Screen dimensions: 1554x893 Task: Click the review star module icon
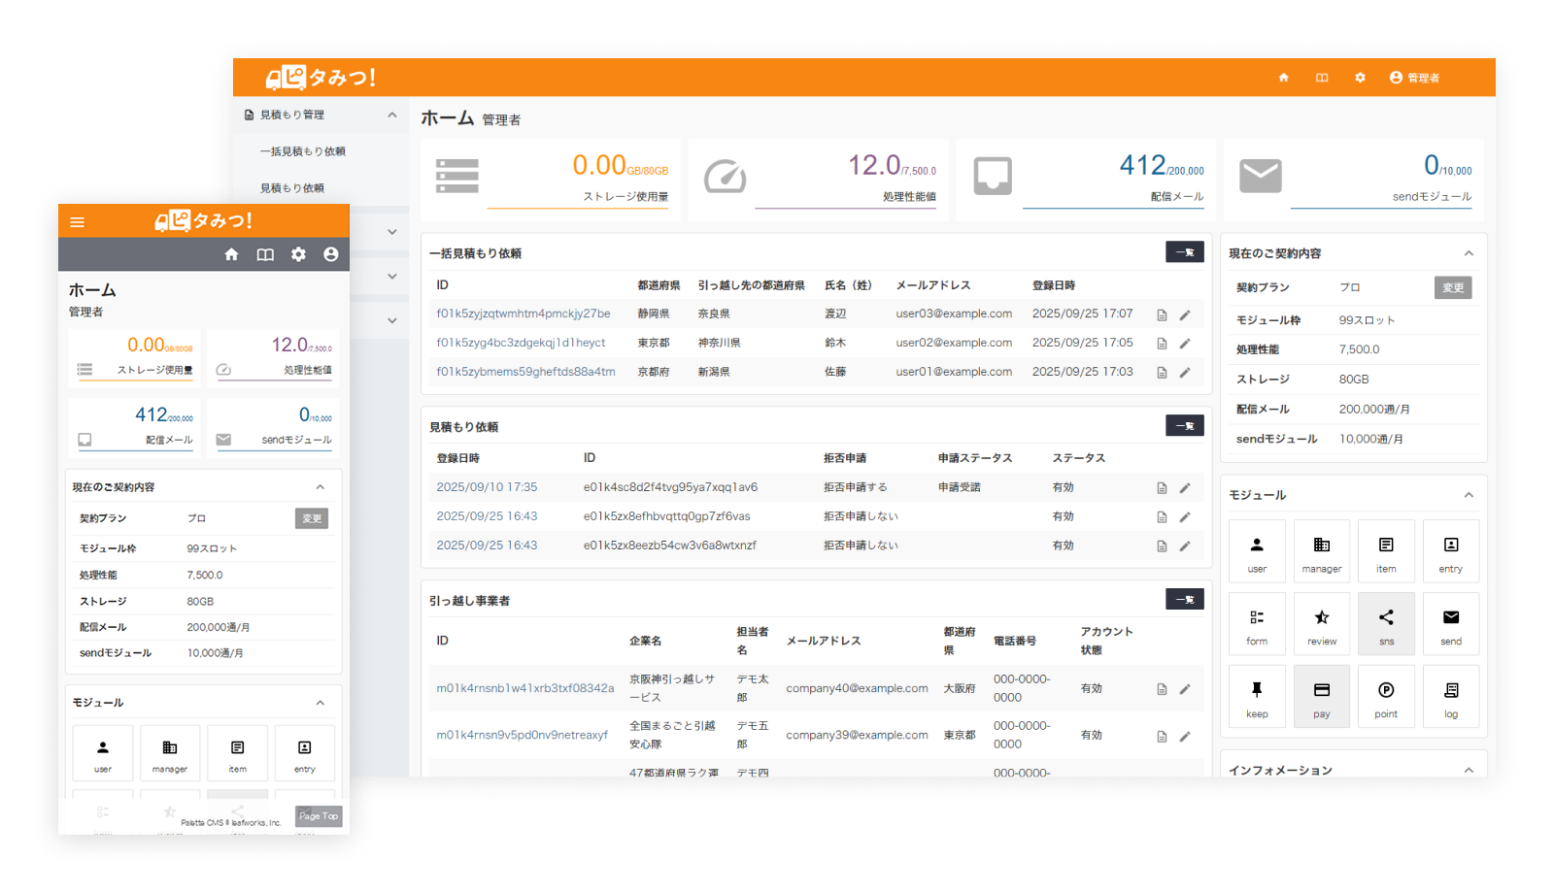tap(1321, 623)
